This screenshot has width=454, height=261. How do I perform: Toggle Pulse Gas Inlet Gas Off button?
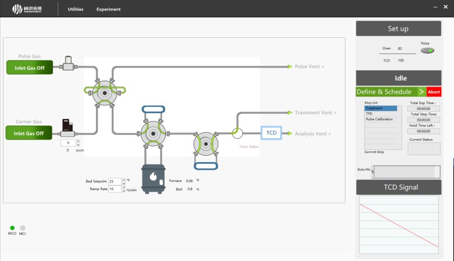coord(30,68)
